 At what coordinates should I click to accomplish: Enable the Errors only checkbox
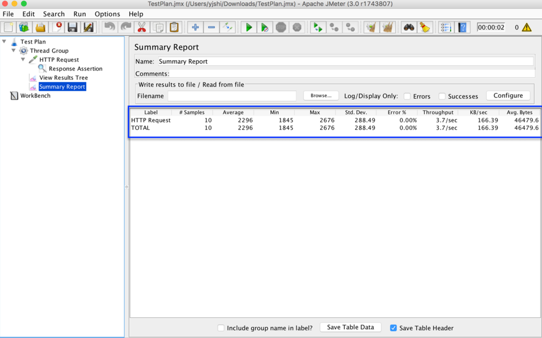click(407, 96)
